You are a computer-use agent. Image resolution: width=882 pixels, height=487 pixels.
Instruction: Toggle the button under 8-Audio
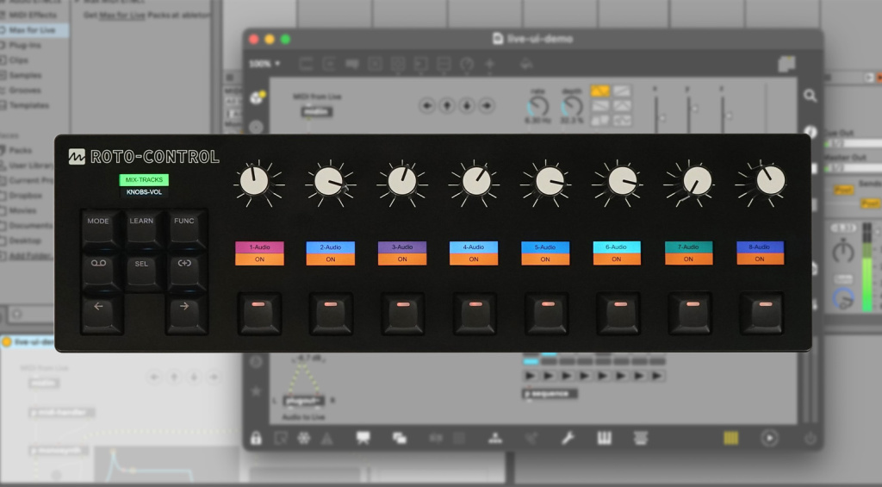(x=761, y=312)
